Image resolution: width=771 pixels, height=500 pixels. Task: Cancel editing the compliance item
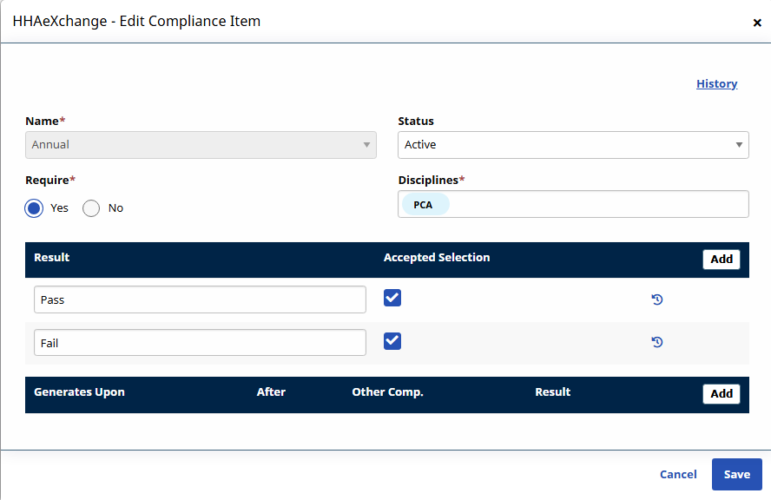pyautogui.click(x=678, y=474)
